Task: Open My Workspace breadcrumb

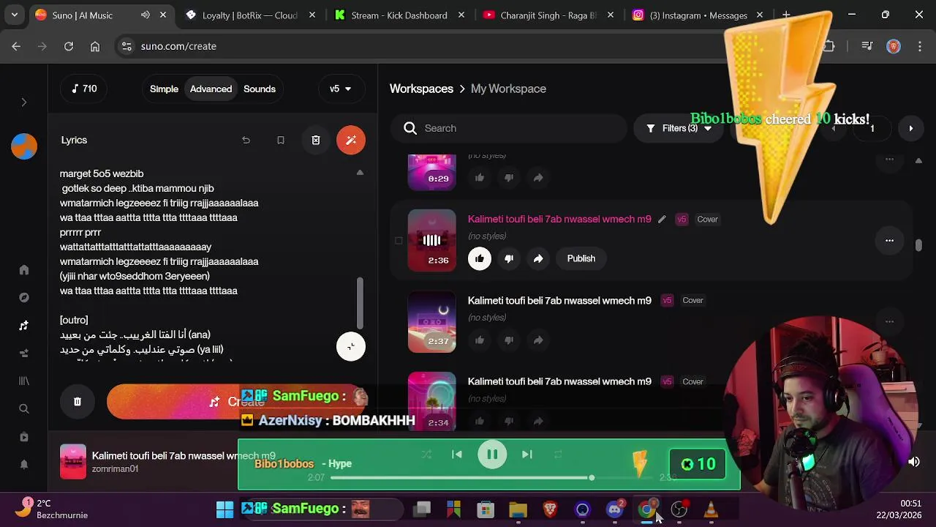Action: 508,89
